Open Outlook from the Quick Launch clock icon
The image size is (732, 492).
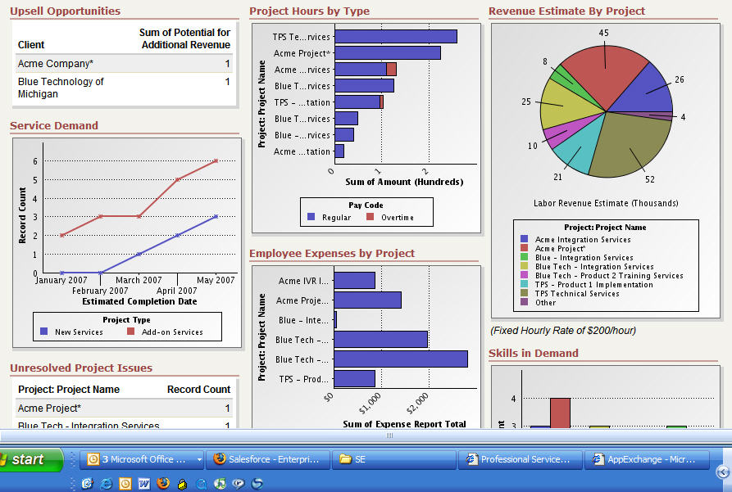click(125, 484)
